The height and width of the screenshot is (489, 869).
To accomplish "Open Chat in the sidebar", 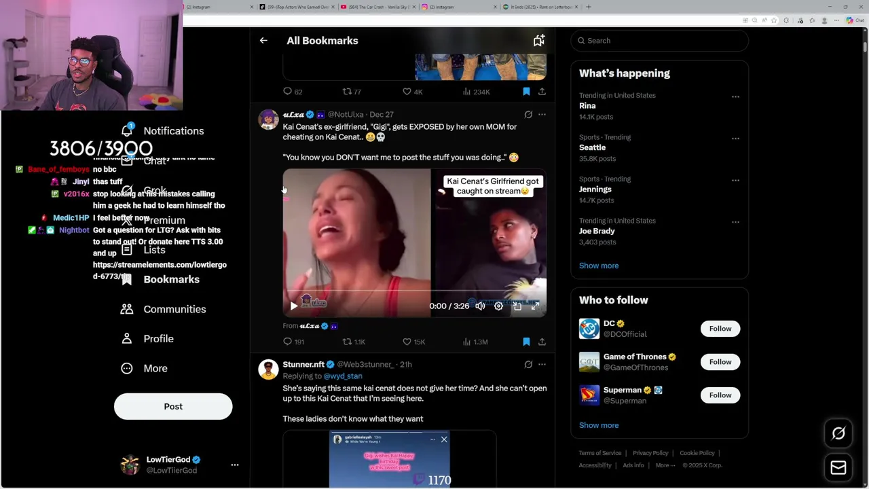I will coord(145,161).
